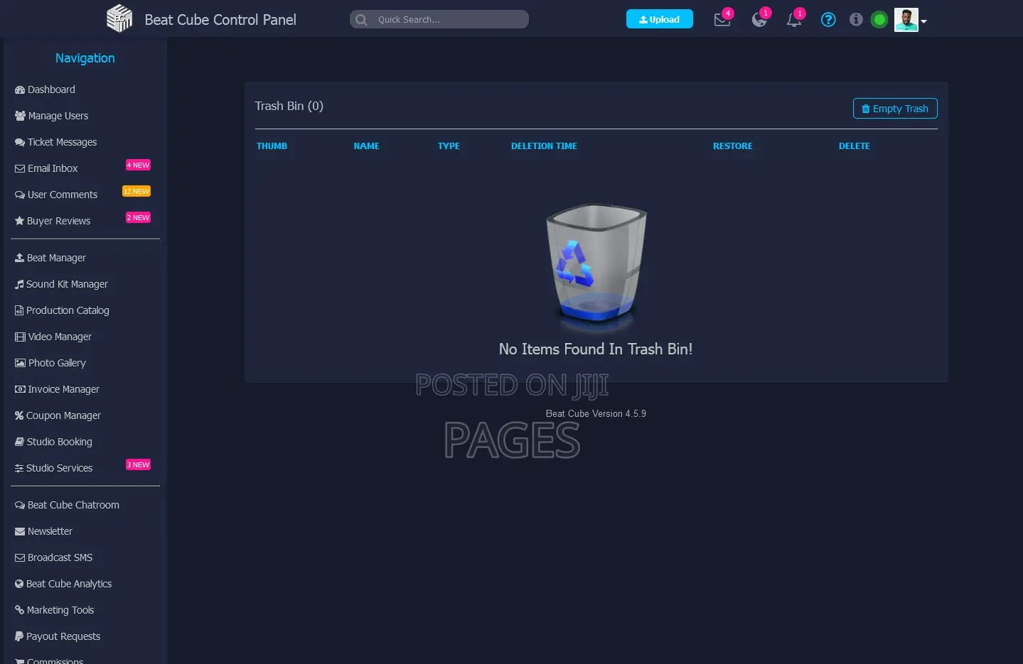Open Photo Gallery
Screen dimensions: 1023x664
50,363
